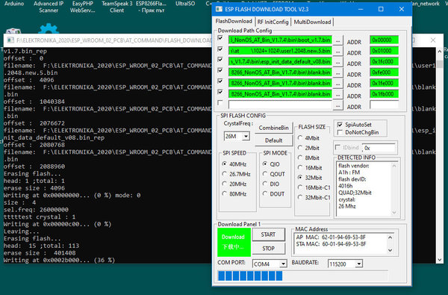Click the console window title icon
The image size is (448, 295).
10,40
